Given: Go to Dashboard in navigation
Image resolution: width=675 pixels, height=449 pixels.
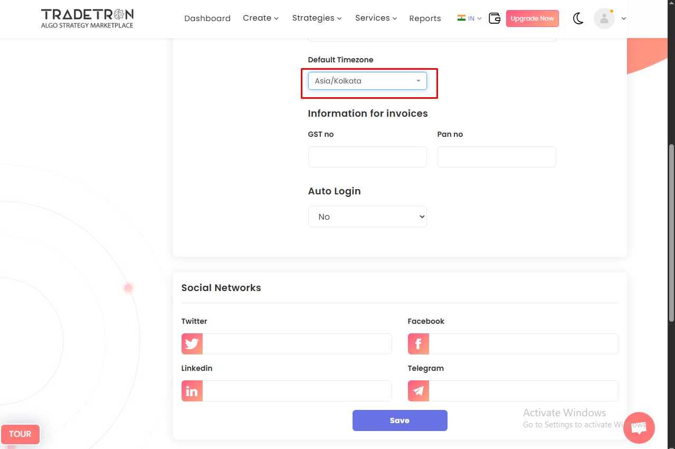Looking at the screenshot, I should click(207, 18).
